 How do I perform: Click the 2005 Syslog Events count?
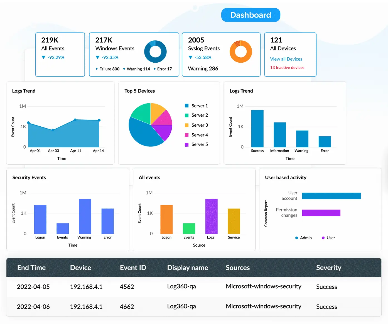coord(196,40)
